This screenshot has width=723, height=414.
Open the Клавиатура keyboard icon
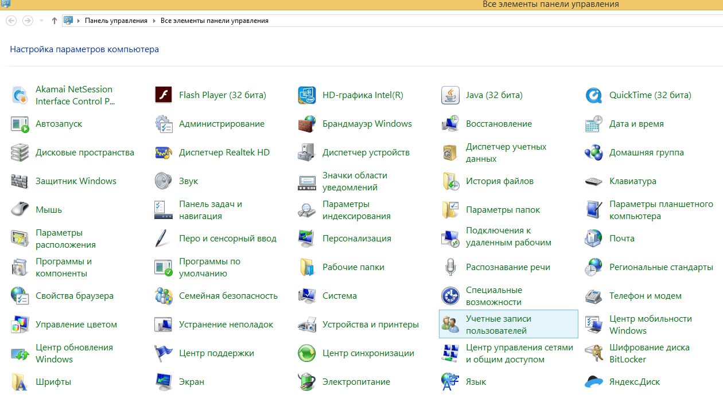coord(594,181)
